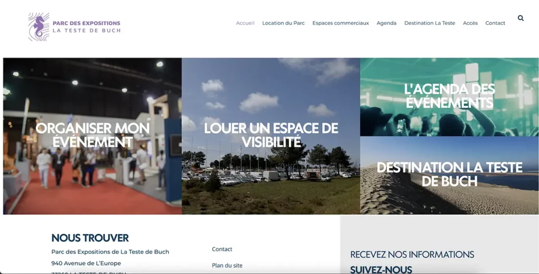Click the Contact footer link

coord(222,249)
